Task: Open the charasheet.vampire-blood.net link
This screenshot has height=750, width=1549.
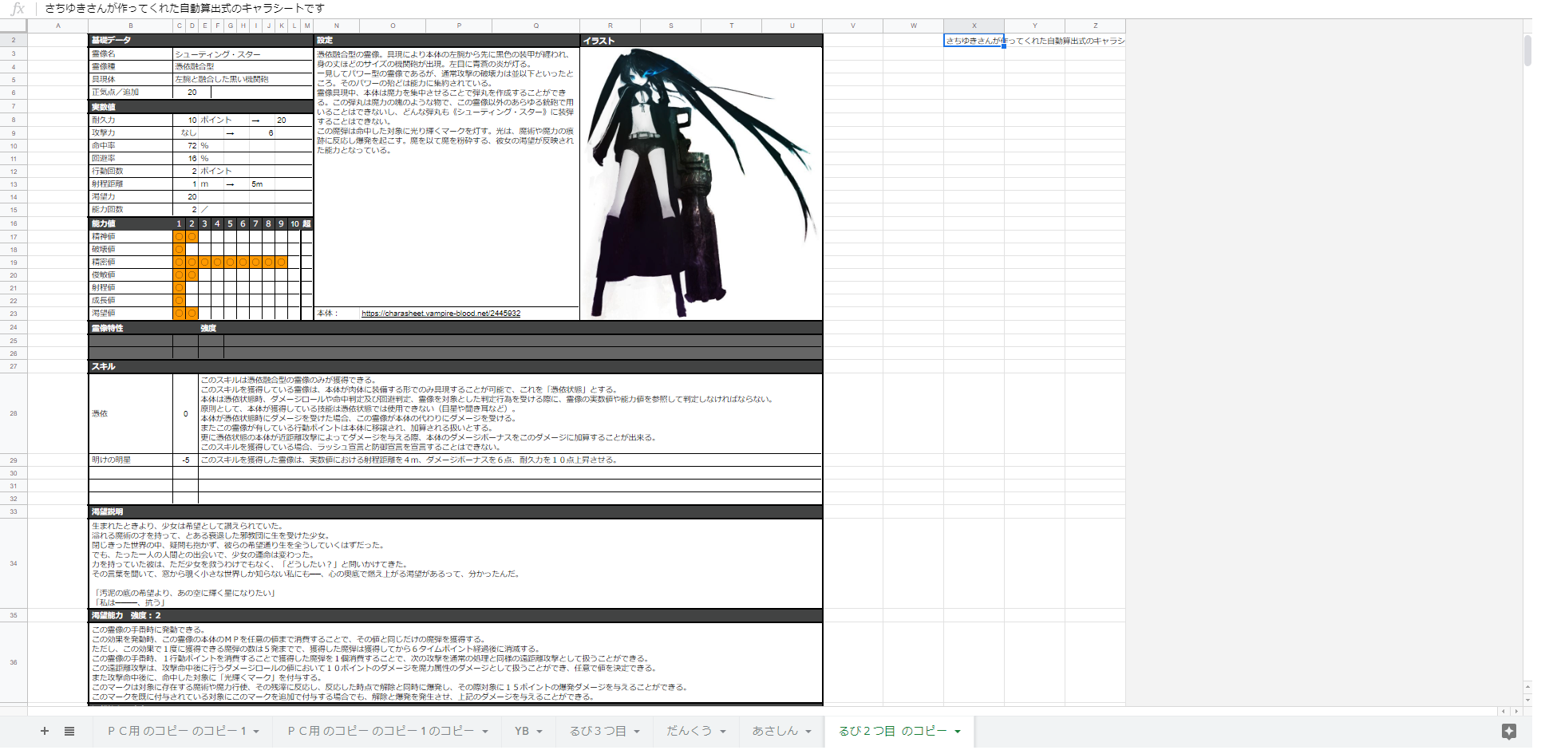Action: 441,314
